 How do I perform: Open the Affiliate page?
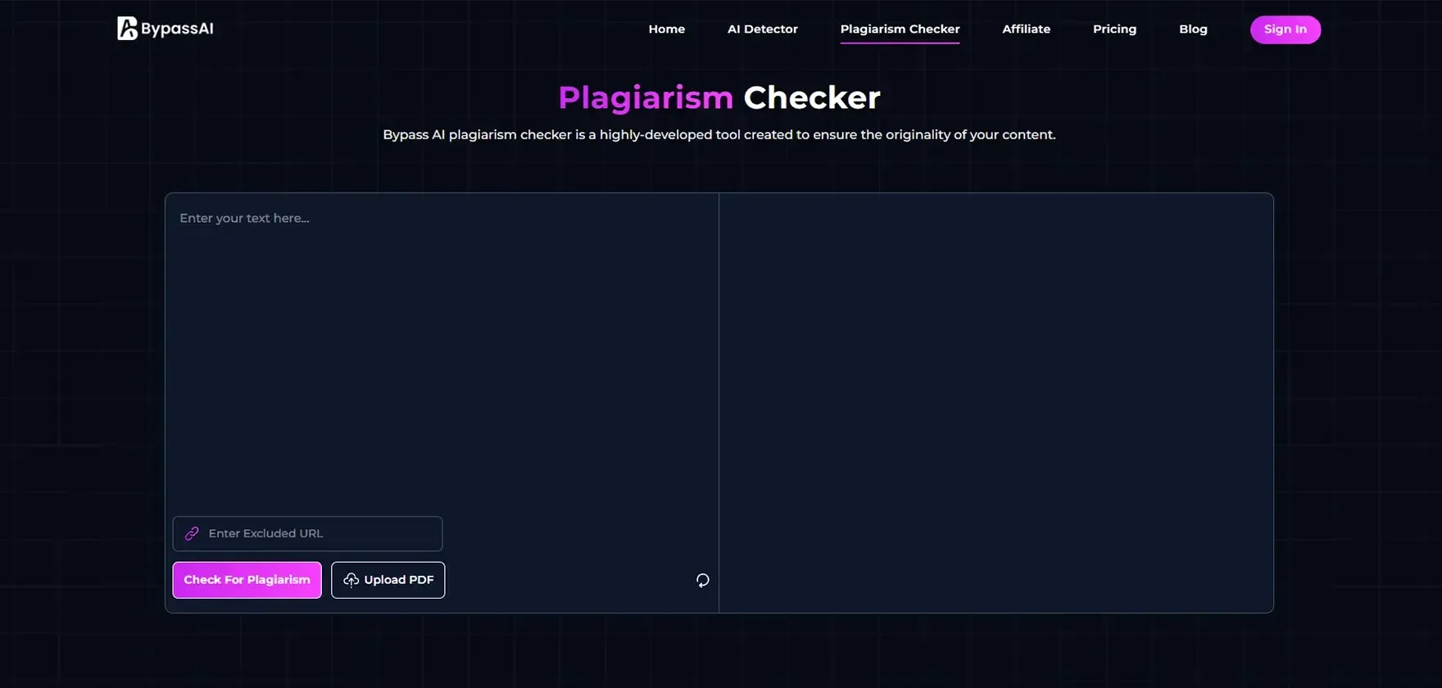pyautogui.click(x=1026, y=29)
